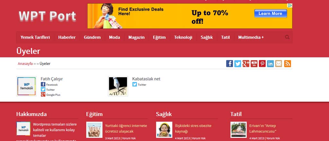329x141 pixels.
Task: Open the Yemek Tarifleri menu item
Action: coord(35,37)
